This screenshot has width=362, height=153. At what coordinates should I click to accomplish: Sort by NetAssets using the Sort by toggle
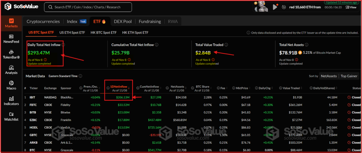pos(329,76)
